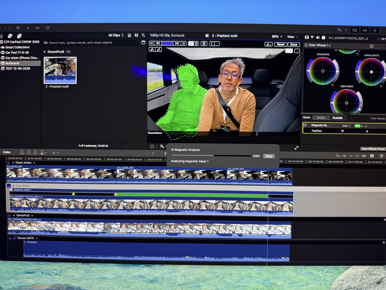Set mask to Outside
The height and width of the screenshot is (290, 386).
[337, 118]
